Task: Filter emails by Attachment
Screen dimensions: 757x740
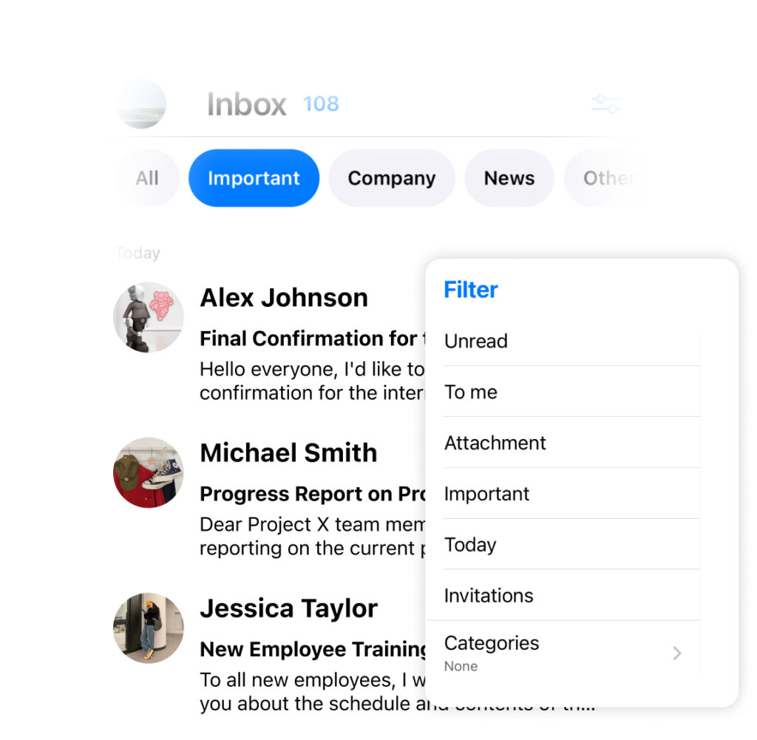Action: [x=572, y=443]
